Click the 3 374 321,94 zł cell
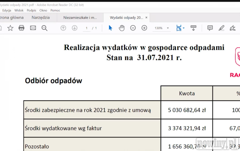The width and height of the screenshot is (240, 151). coord(187,128)
